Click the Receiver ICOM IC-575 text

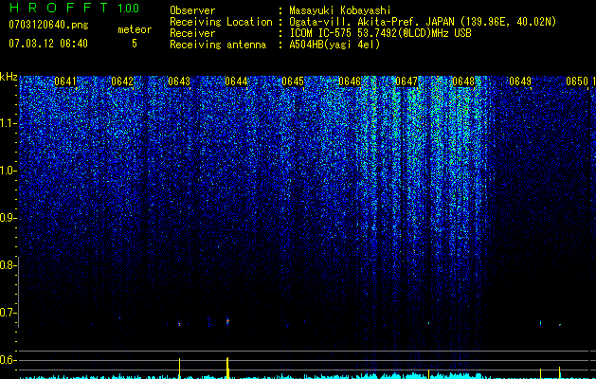[381, 33]
